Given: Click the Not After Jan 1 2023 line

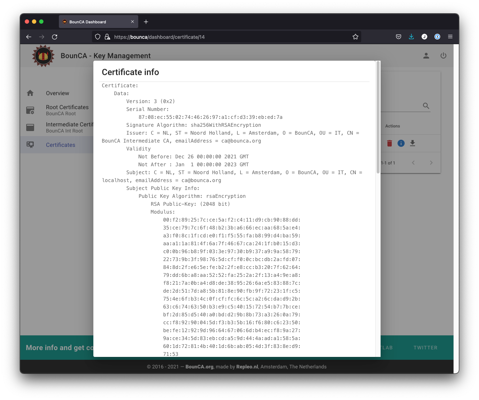Looking at the screenshot, I should pyautogui.click(x=194, y=164).
